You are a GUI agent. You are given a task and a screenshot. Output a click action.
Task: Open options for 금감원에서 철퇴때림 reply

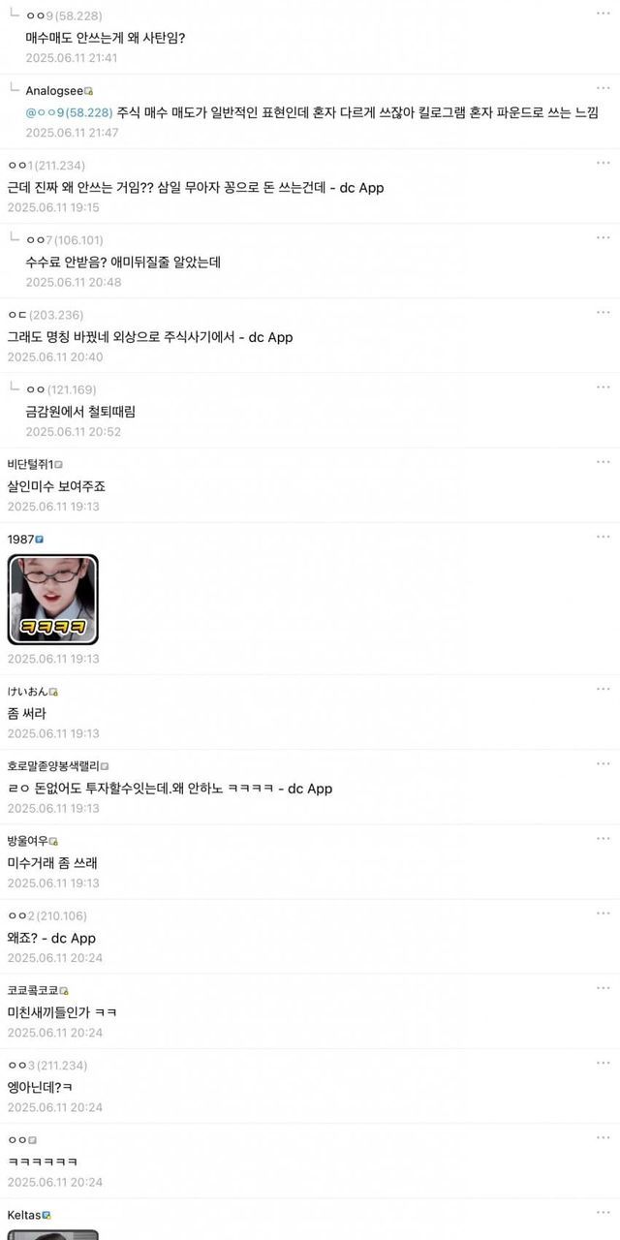pos(604,386)
